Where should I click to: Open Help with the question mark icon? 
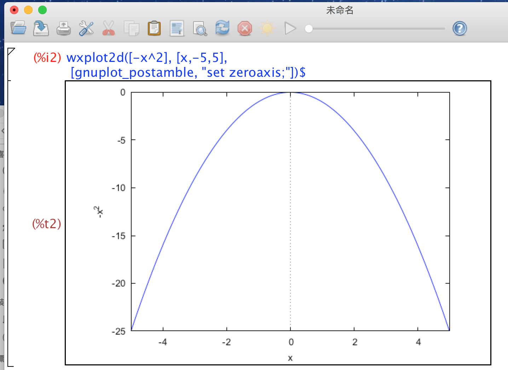[x=460, y=28]
